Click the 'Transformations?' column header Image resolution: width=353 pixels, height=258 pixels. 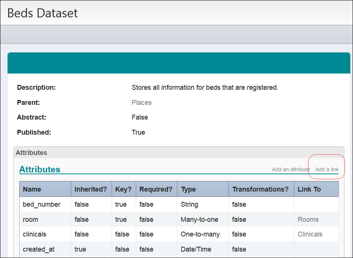click(x=261, y=189)
